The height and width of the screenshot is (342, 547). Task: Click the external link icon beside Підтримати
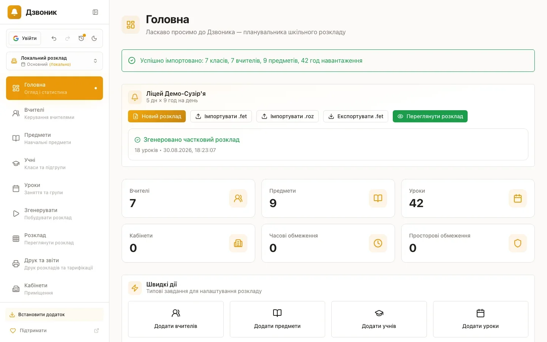(96, 331)
